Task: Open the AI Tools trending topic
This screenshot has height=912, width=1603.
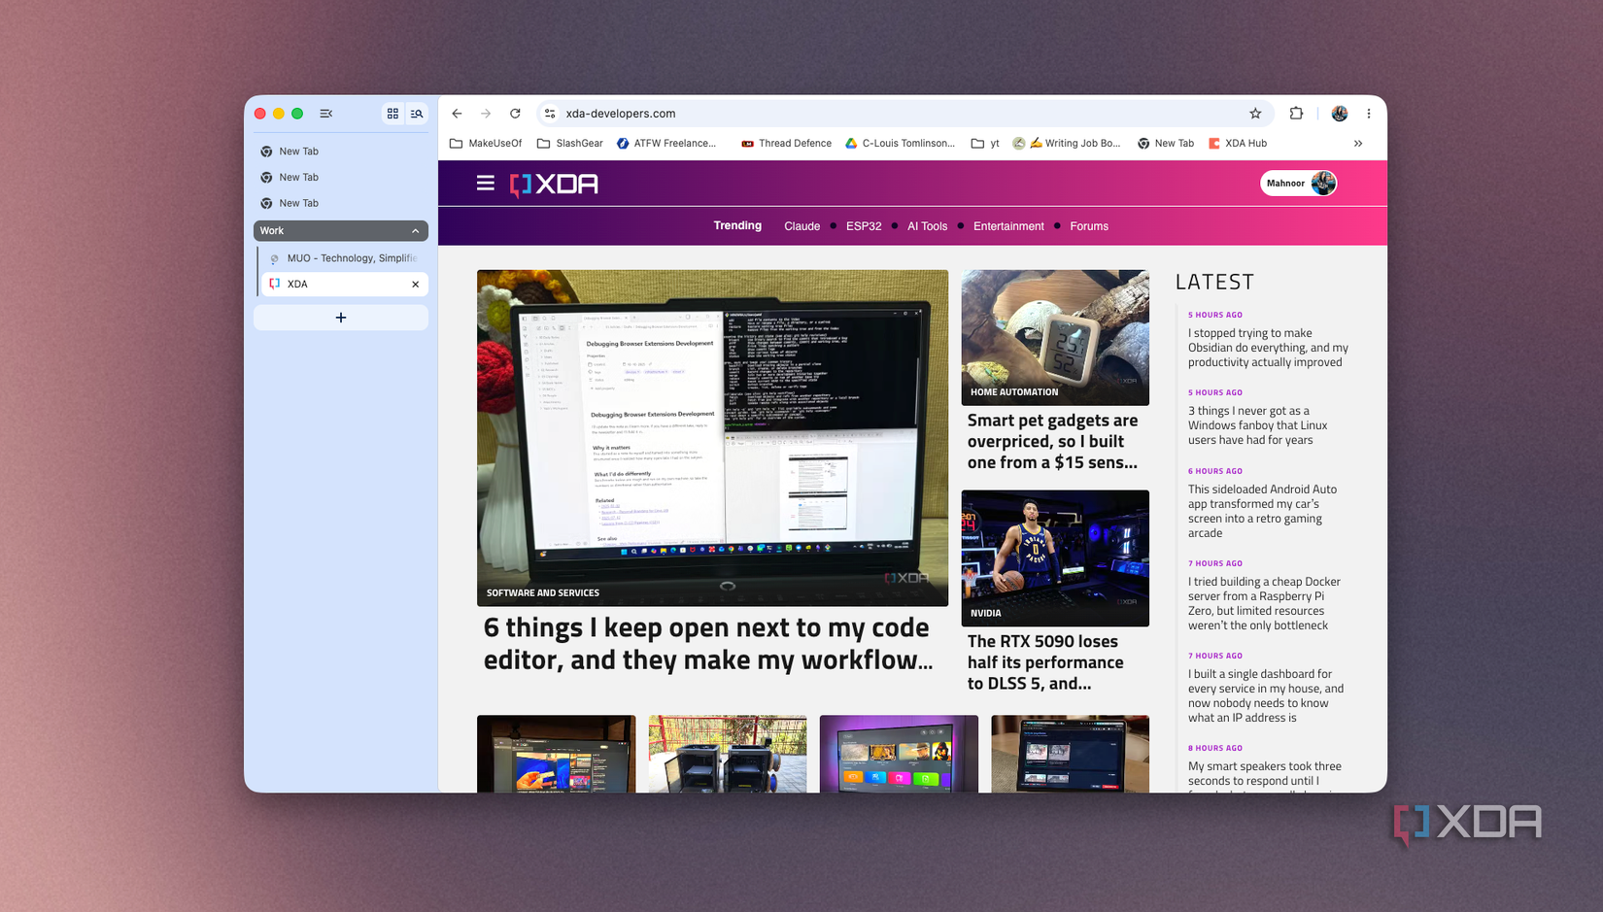Action: click(x=927, y=226)
